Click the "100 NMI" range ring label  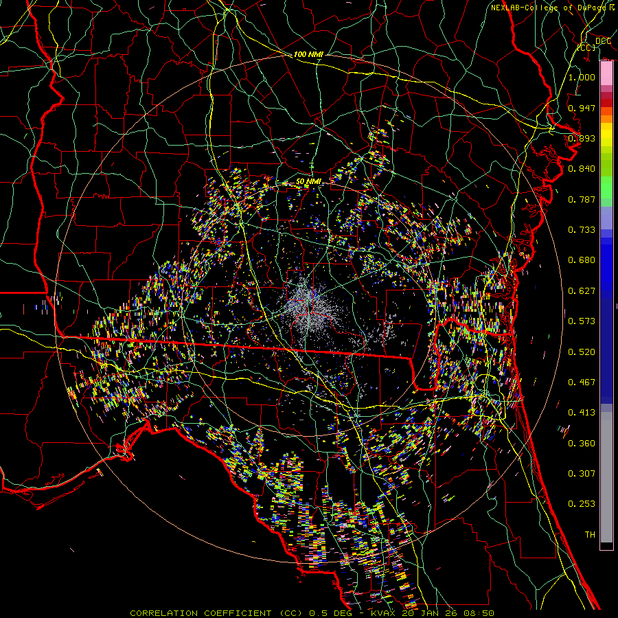[x=308, y=54]
